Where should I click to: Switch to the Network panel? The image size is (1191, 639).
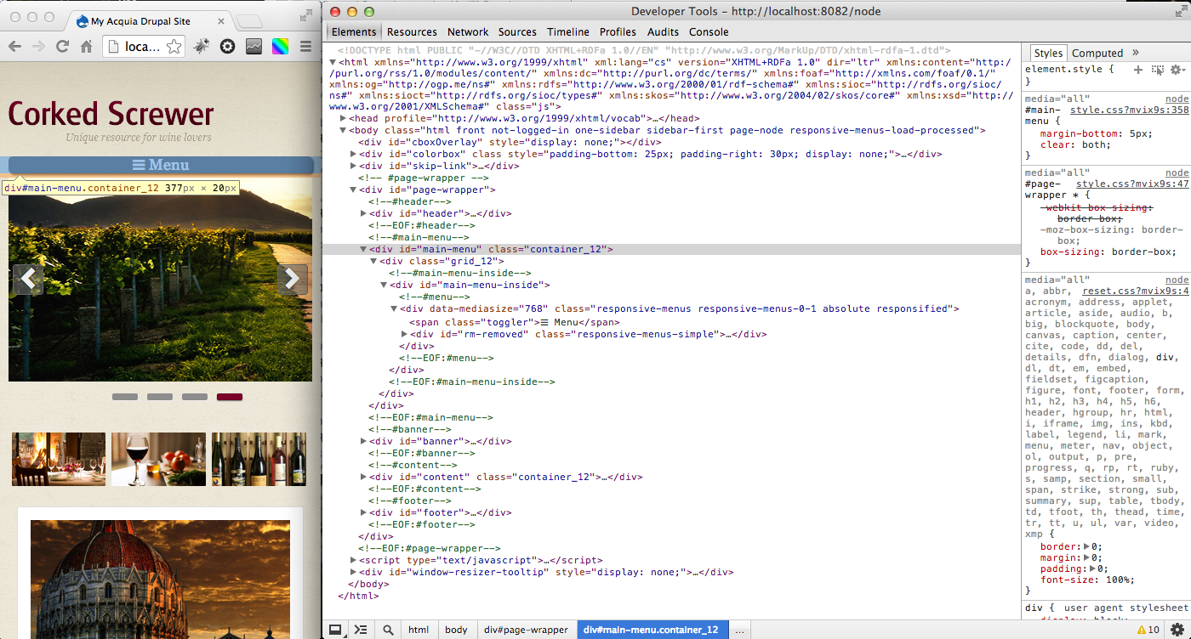click(x=468, y=32)
